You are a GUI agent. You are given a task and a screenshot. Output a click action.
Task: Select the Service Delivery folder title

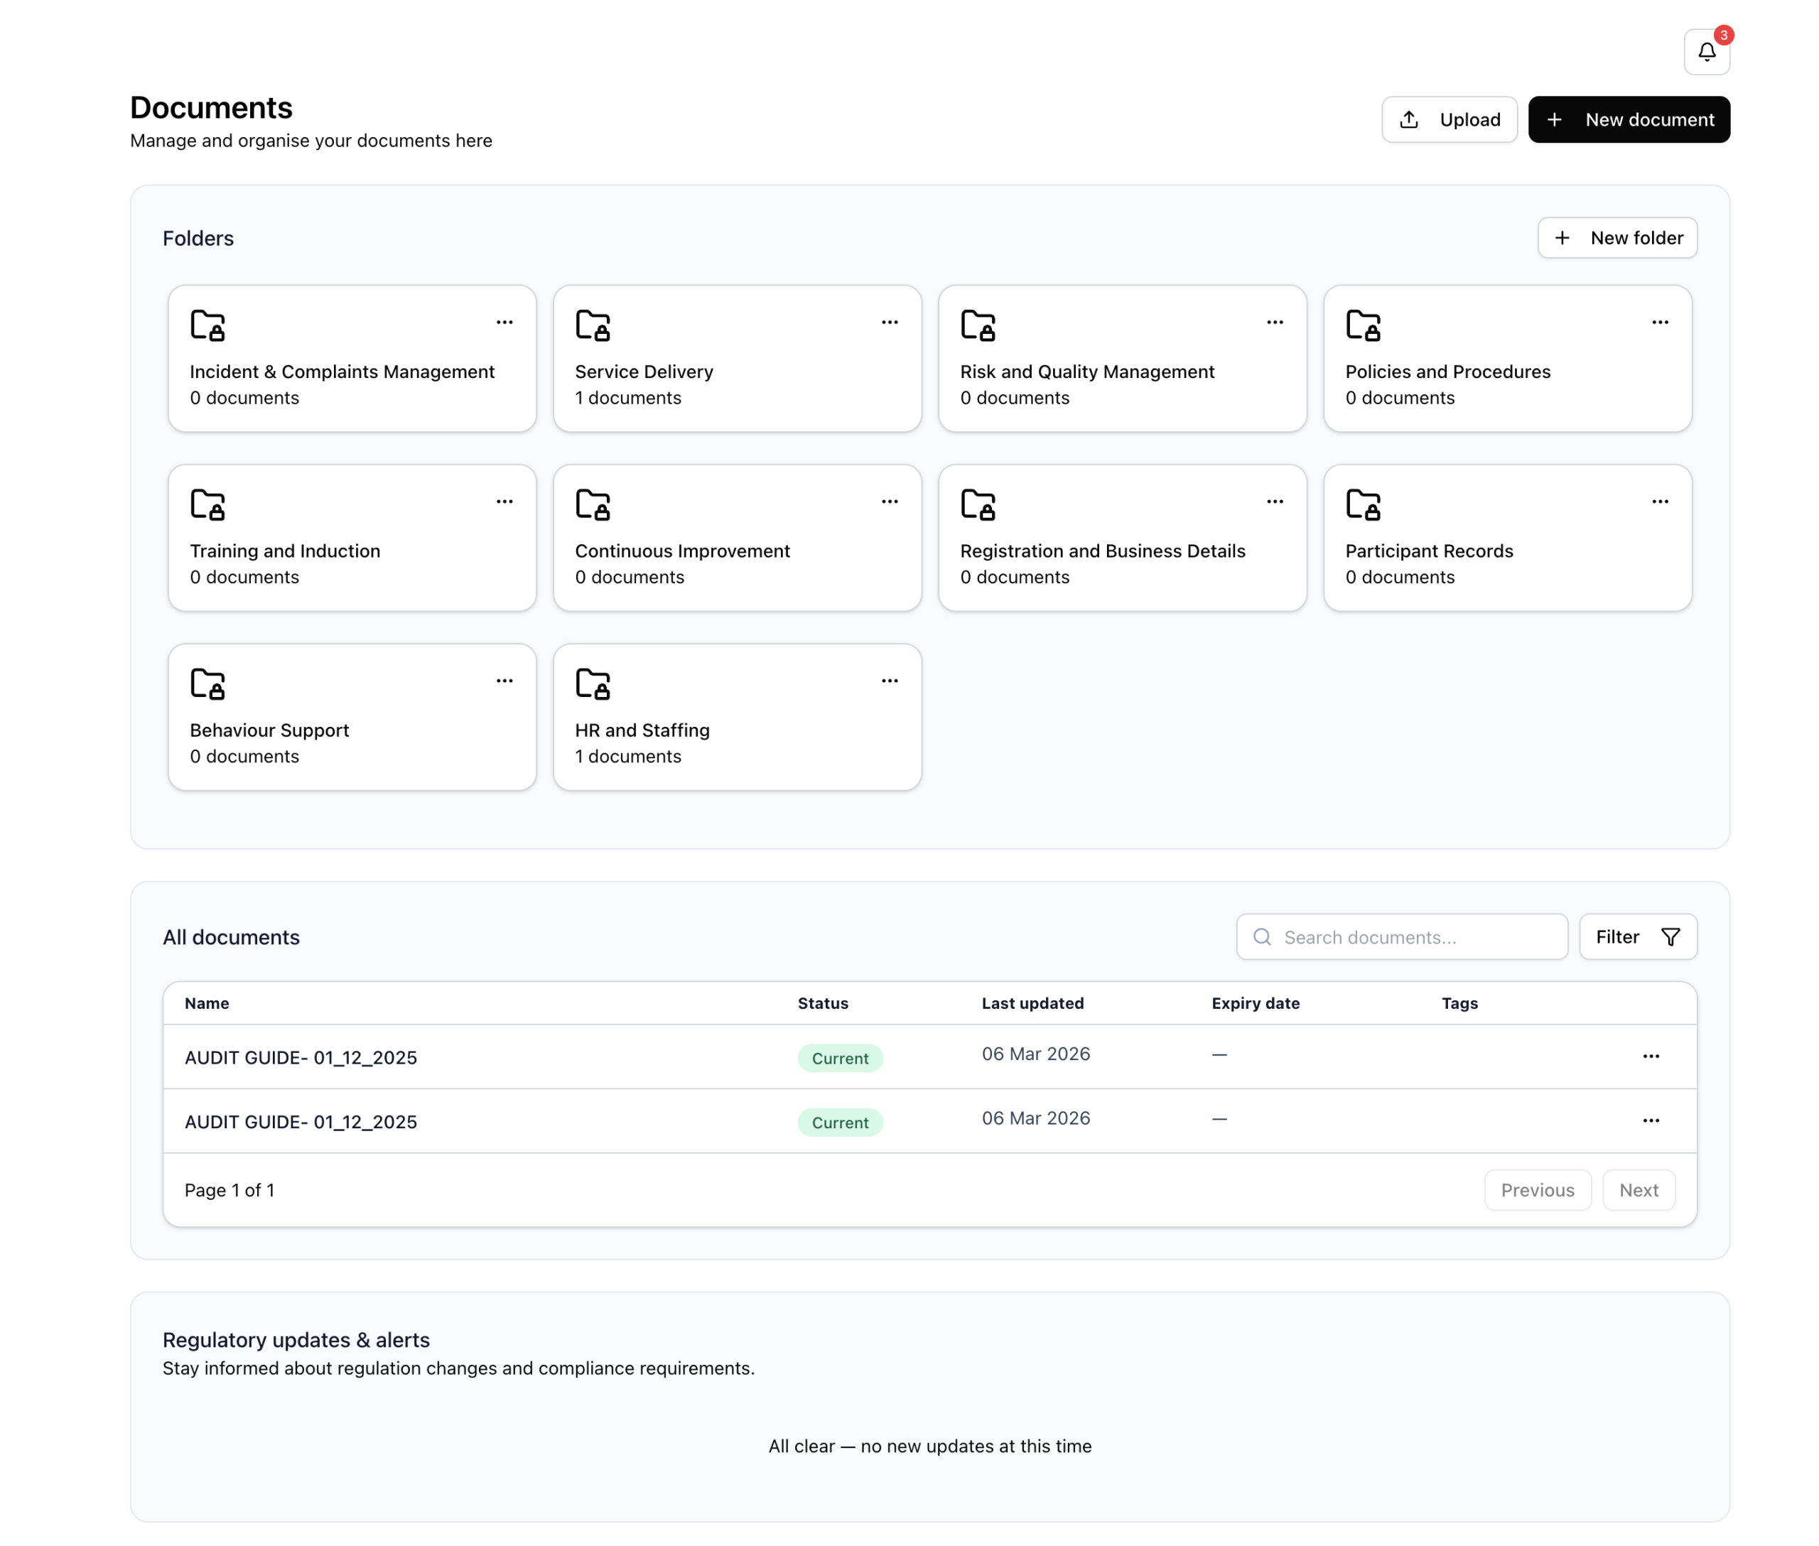644,372
